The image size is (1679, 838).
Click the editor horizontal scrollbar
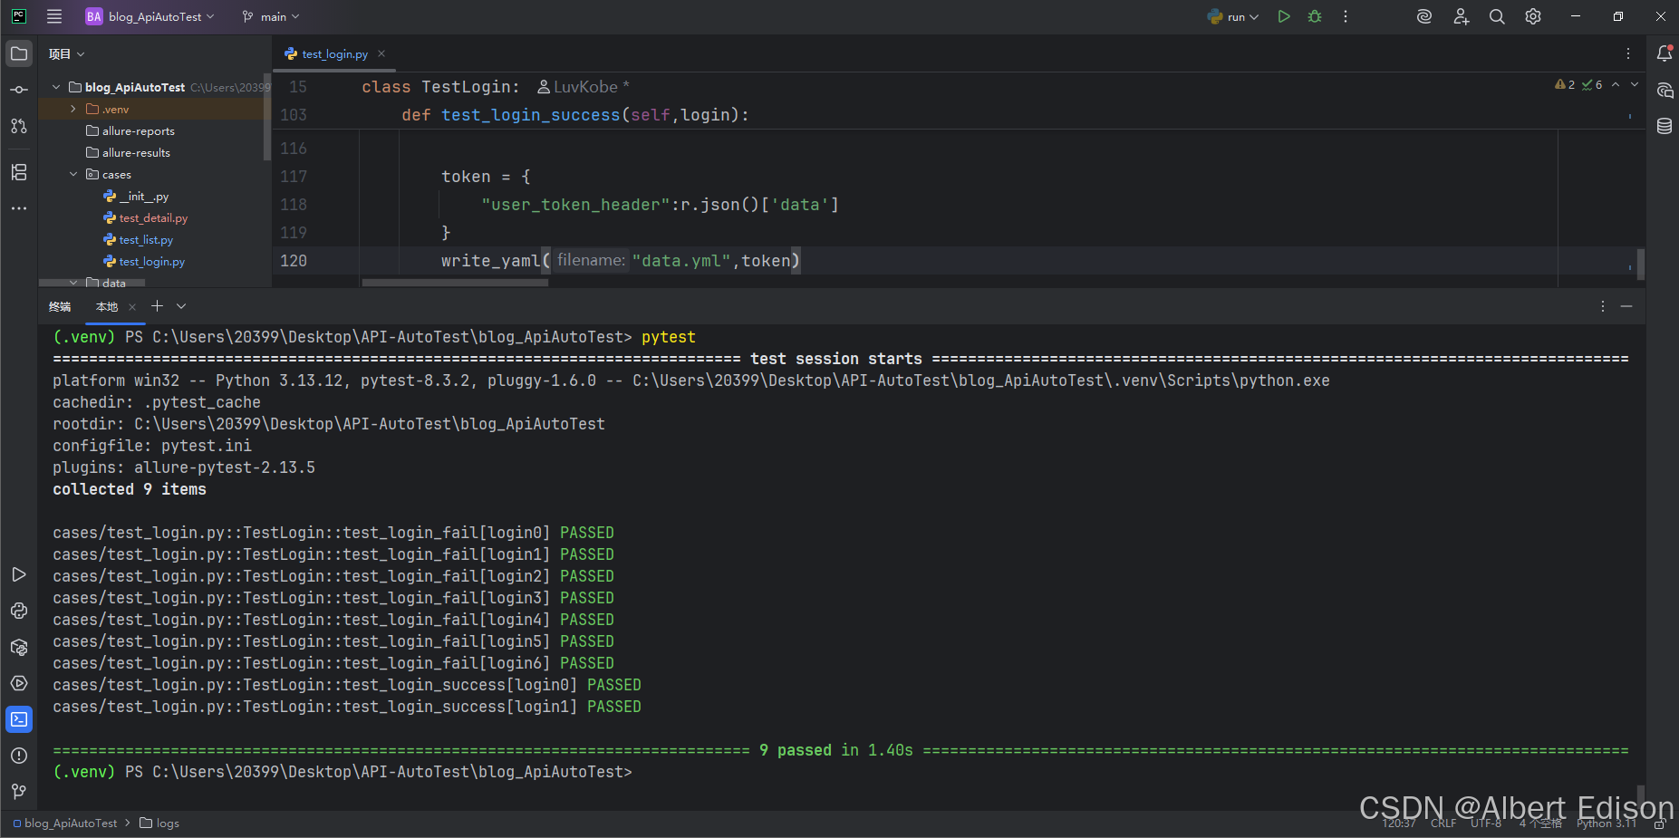point(455,283)
